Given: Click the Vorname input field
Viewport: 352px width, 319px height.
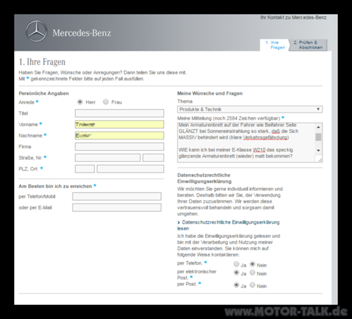Looking at the screenshot, I should tap(120, 125).
